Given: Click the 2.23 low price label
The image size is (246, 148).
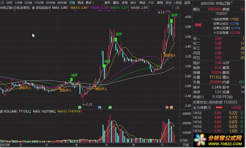Looking at the screenshot, I should tap(89, 104).
